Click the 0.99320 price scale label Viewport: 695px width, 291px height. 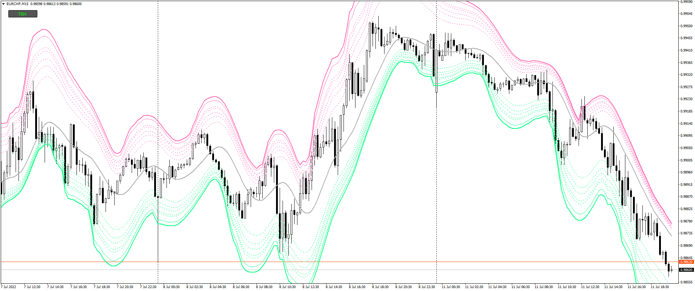click(686, 75)
